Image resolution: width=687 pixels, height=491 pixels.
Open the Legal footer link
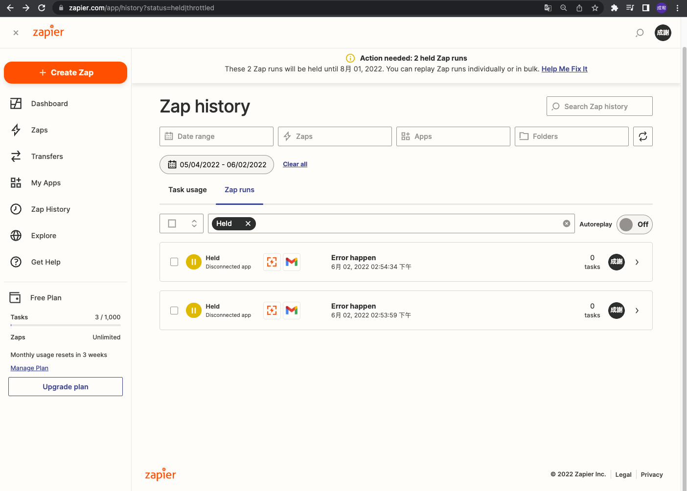(x=623, y=474)
